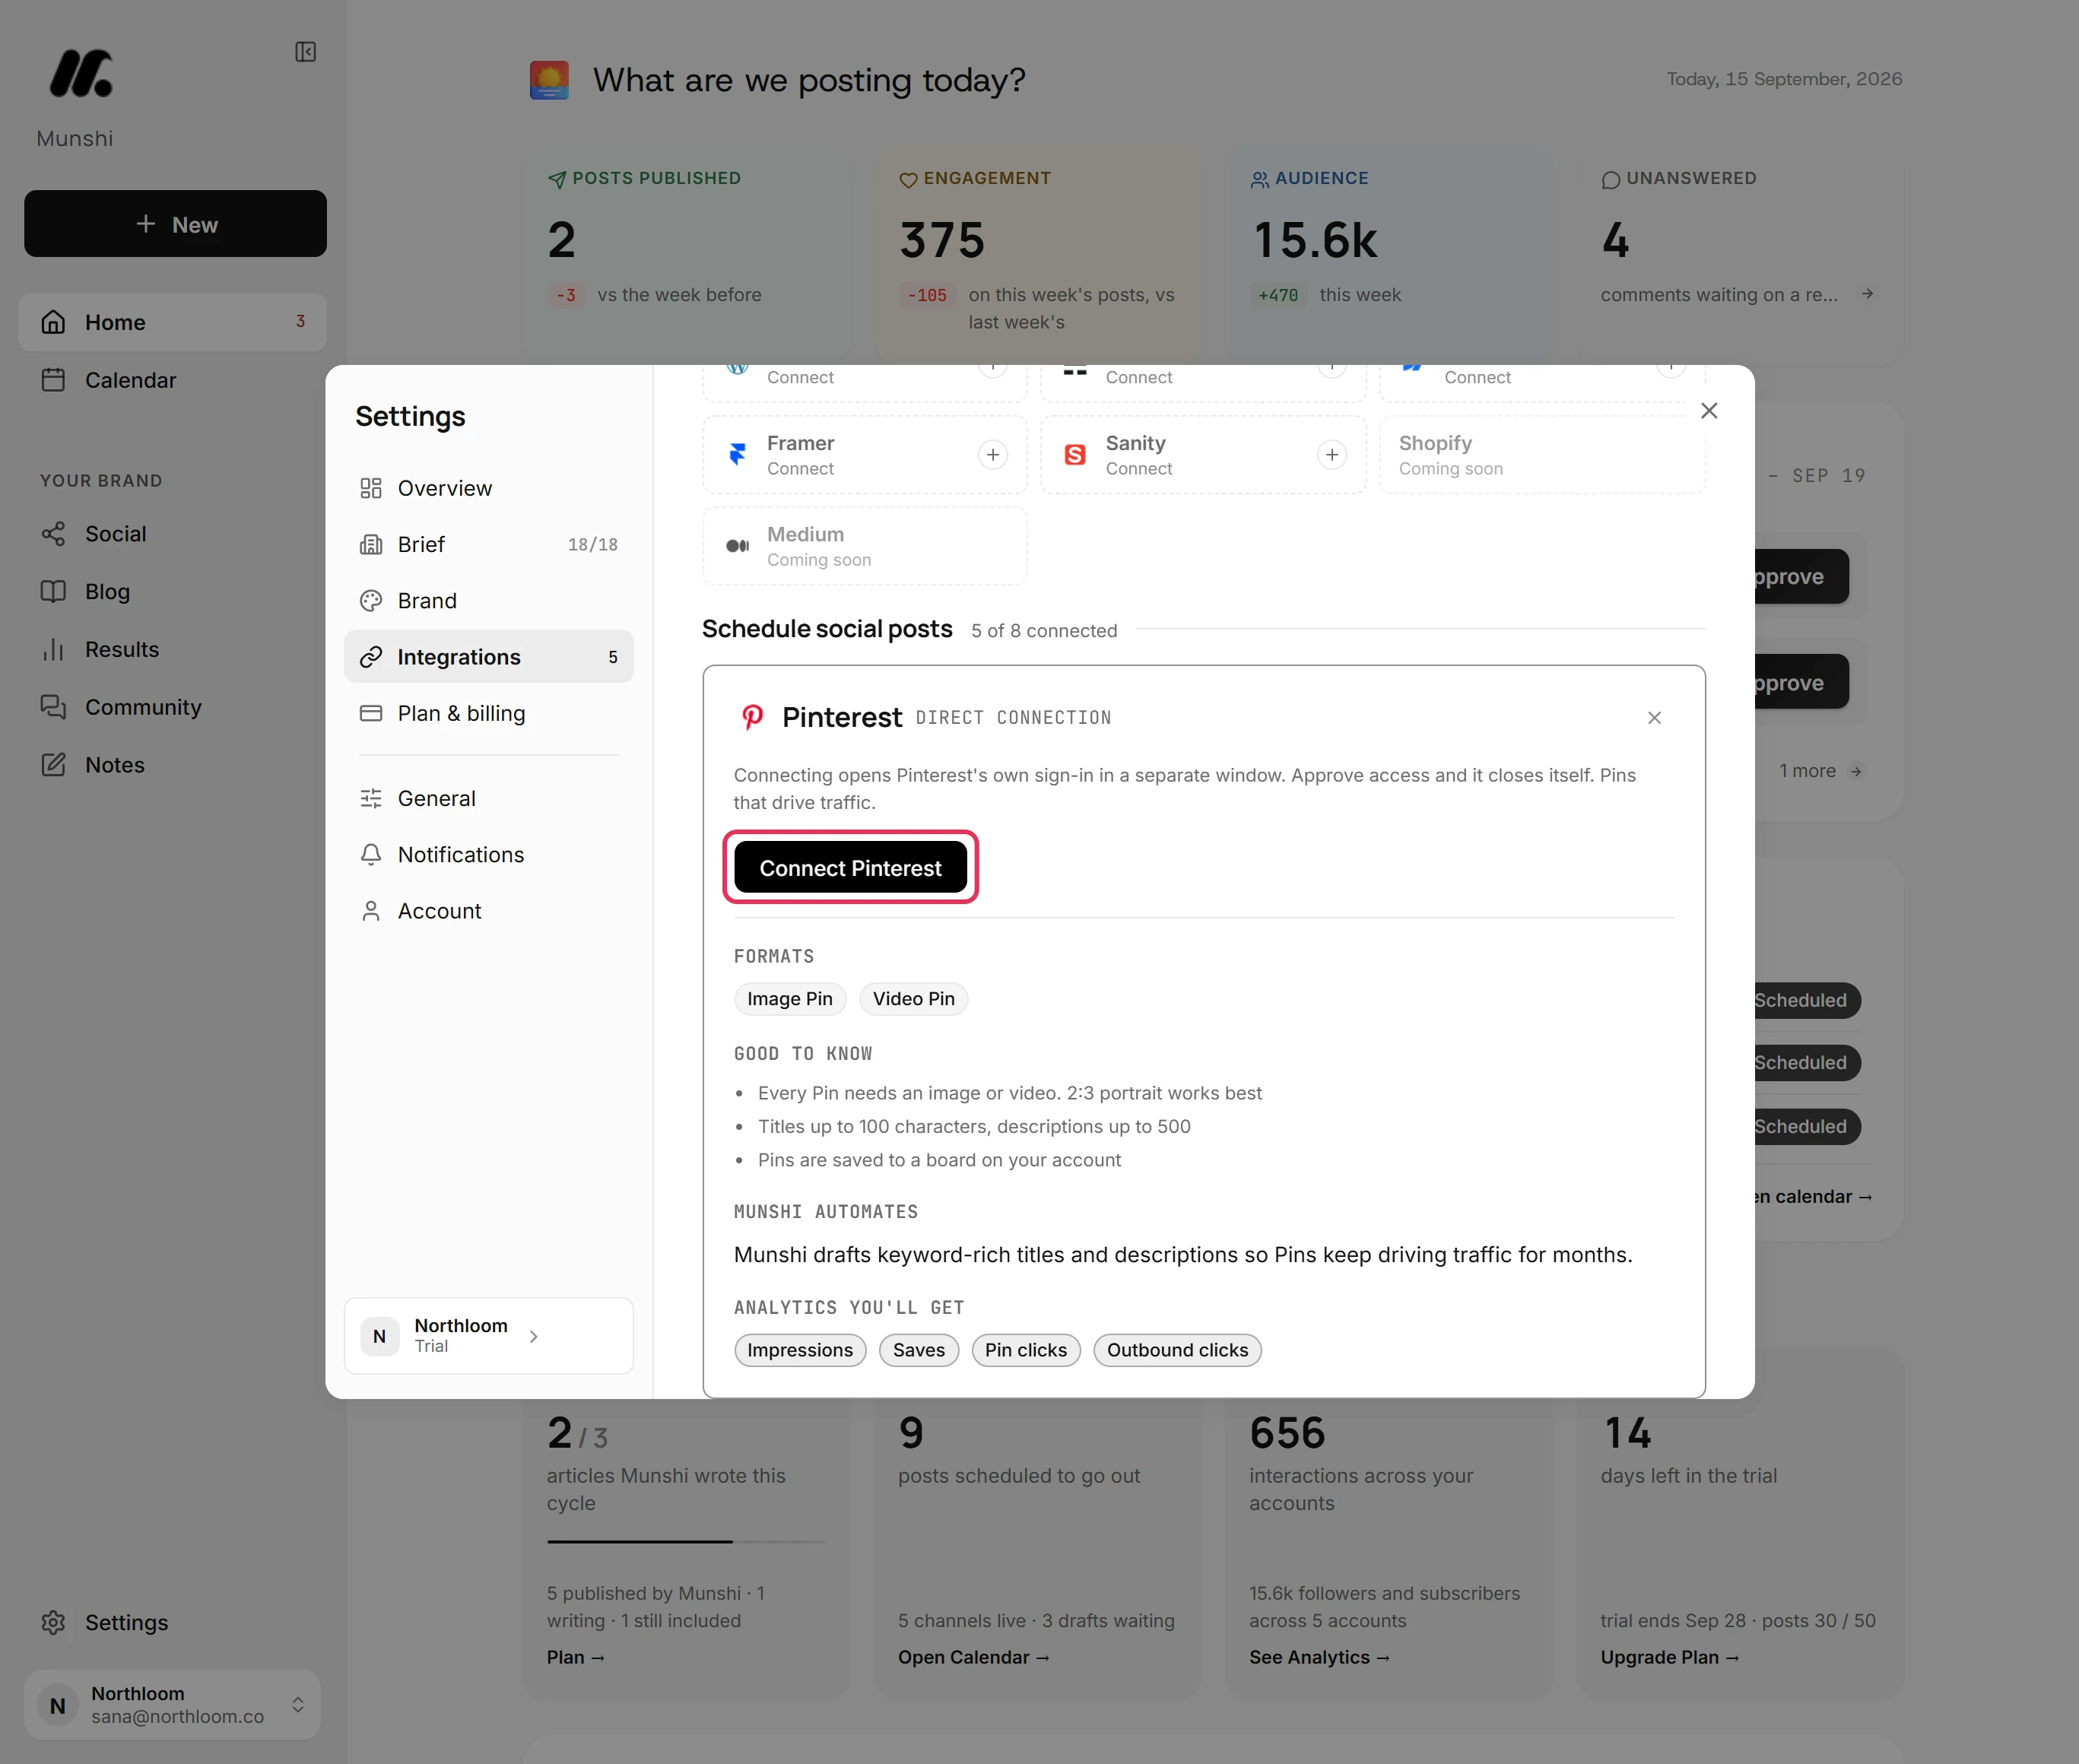Viewport: 2079px width, 1764px height.
Task: Click the Northloom N avatar in sidebar
Action: [x=58, y=1705]
